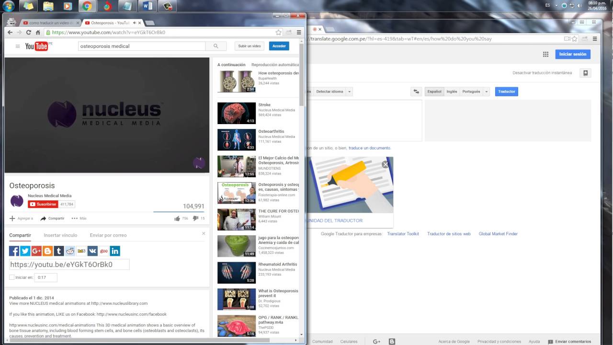Click the youtu.be share link field
The image size is (613, 345).
(x=69, y=264)
